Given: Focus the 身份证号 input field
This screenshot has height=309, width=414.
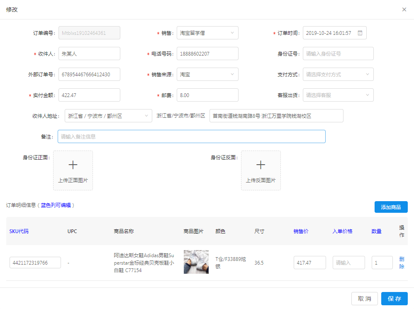Looking at the screenshot, I should [338, 54].
